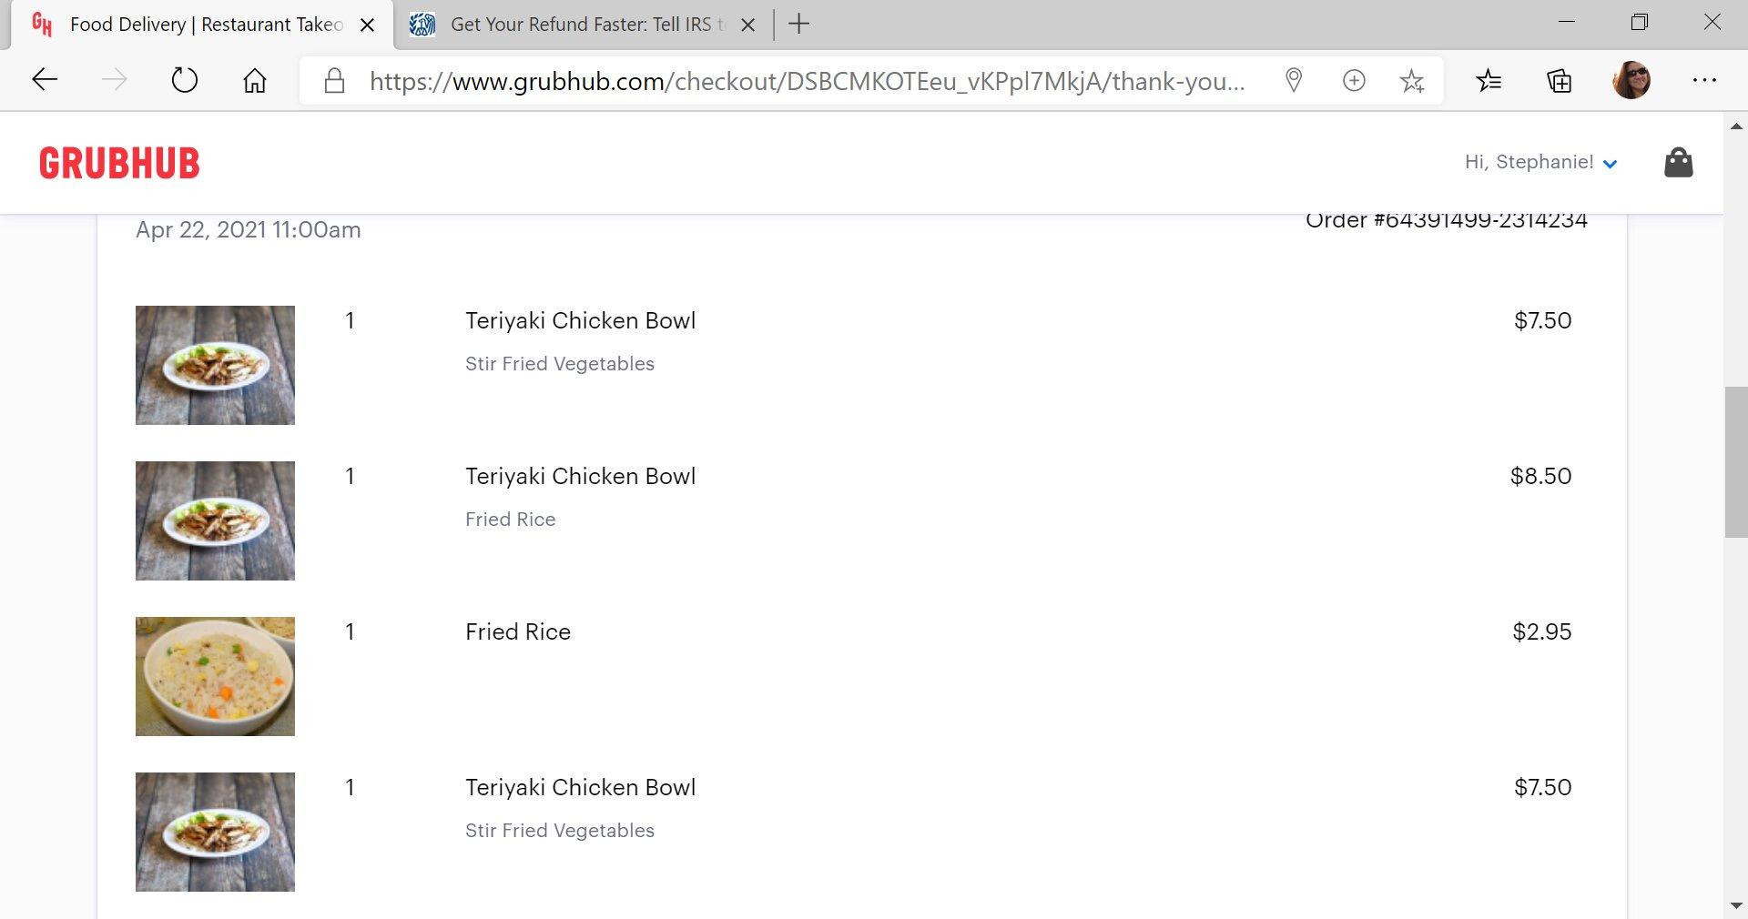1748x919 pixels.
Task: Click the browser profile picture
Action: (1631, 81)
